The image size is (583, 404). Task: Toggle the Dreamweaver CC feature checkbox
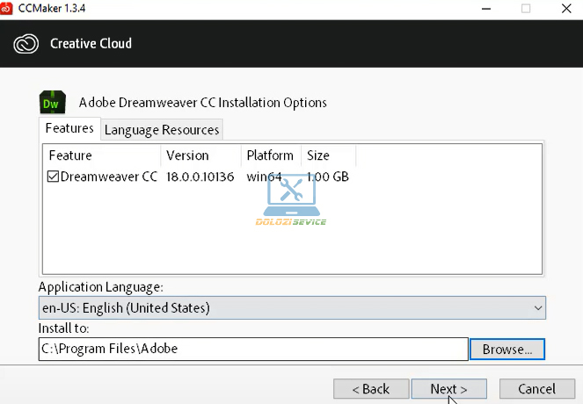53,177
